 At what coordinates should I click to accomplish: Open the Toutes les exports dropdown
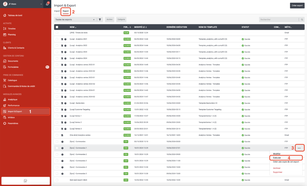click(75, 19)
